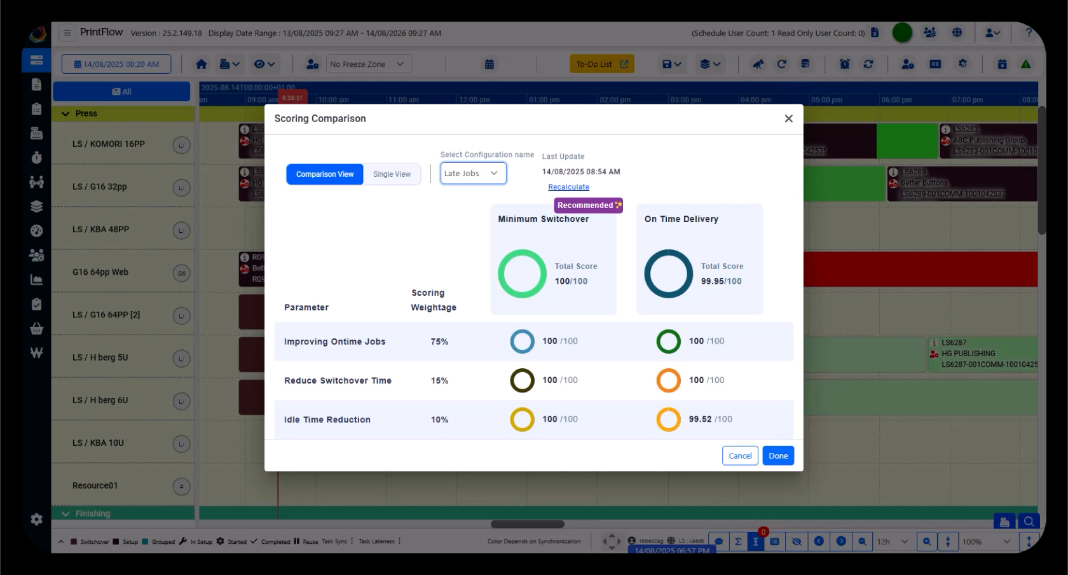The height and width of the screenshot is (575, 1068).
Task: Toggle the round button on the LS / KOMORI 16PP row
Action: (181, 145)
